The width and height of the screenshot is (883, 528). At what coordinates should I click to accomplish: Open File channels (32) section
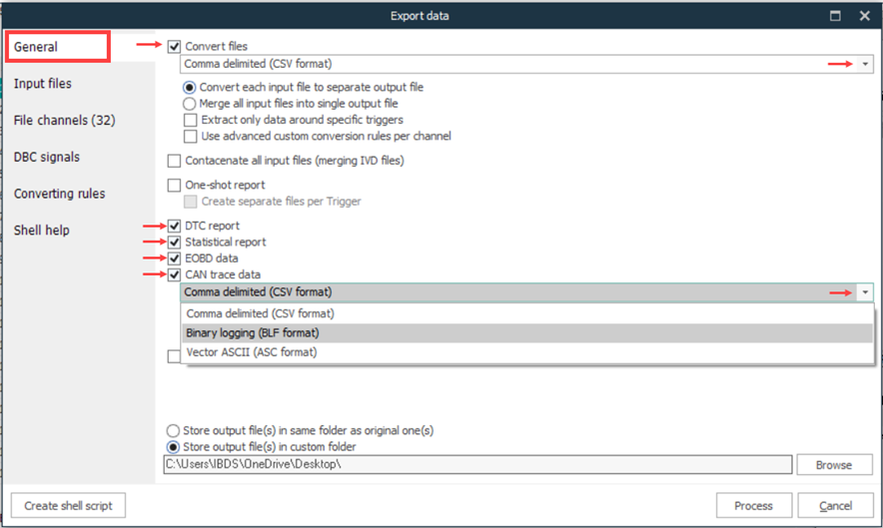tap(64, 120)
